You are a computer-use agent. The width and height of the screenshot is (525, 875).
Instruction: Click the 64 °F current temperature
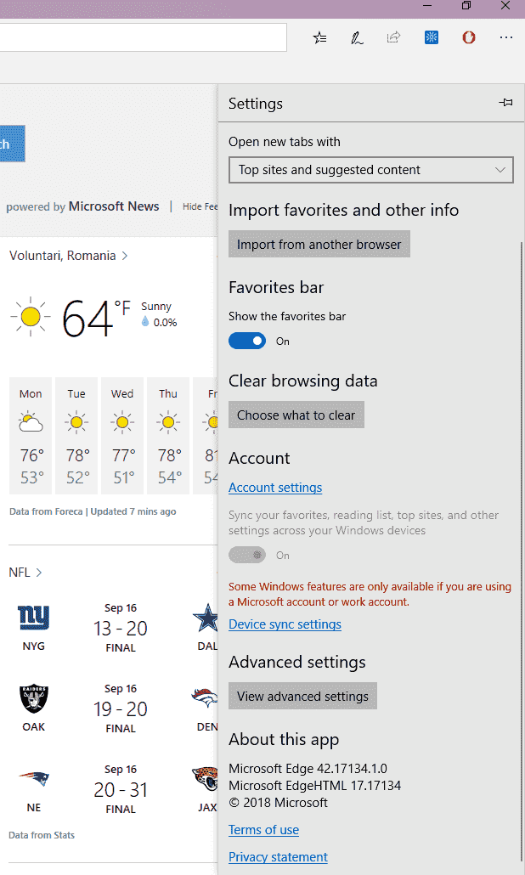point(96,317)
